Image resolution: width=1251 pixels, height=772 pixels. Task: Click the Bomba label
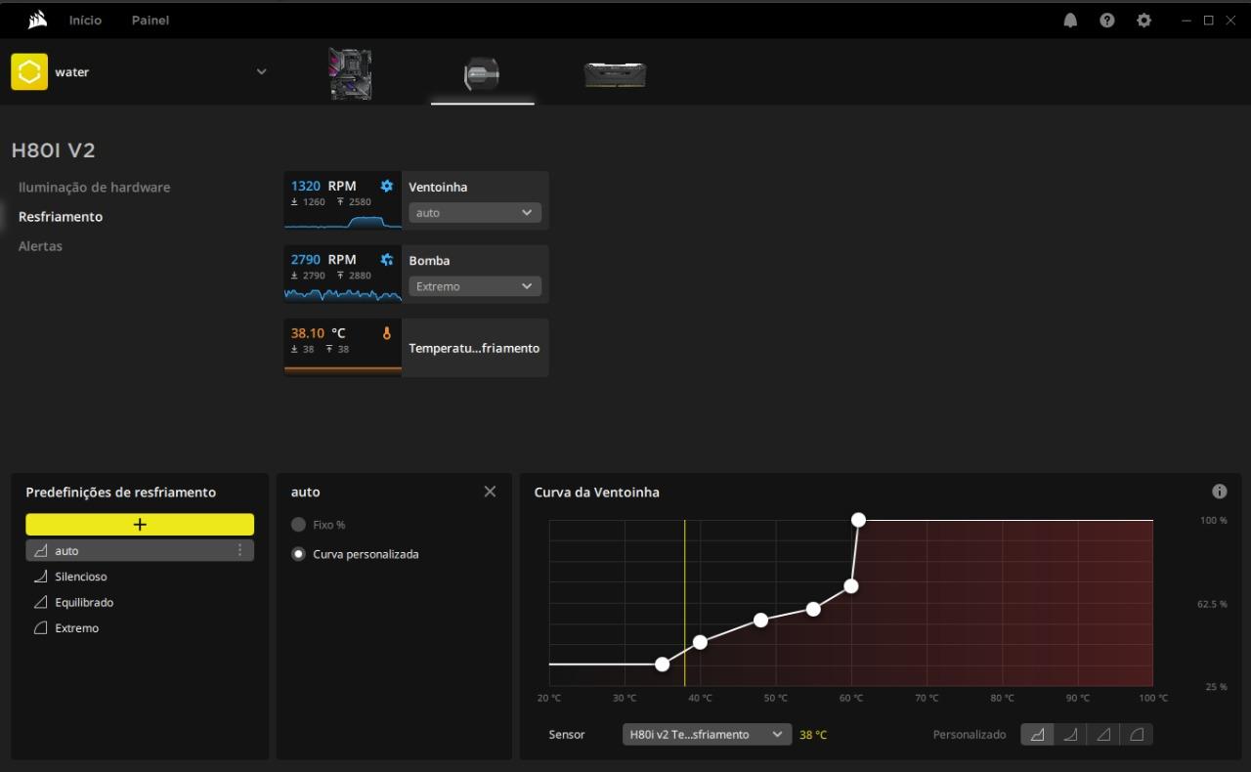tap(429, 261)
